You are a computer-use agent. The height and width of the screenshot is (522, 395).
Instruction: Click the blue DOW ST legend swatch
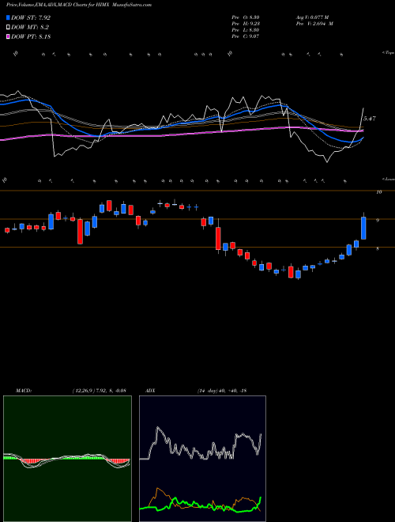(9, 17)
